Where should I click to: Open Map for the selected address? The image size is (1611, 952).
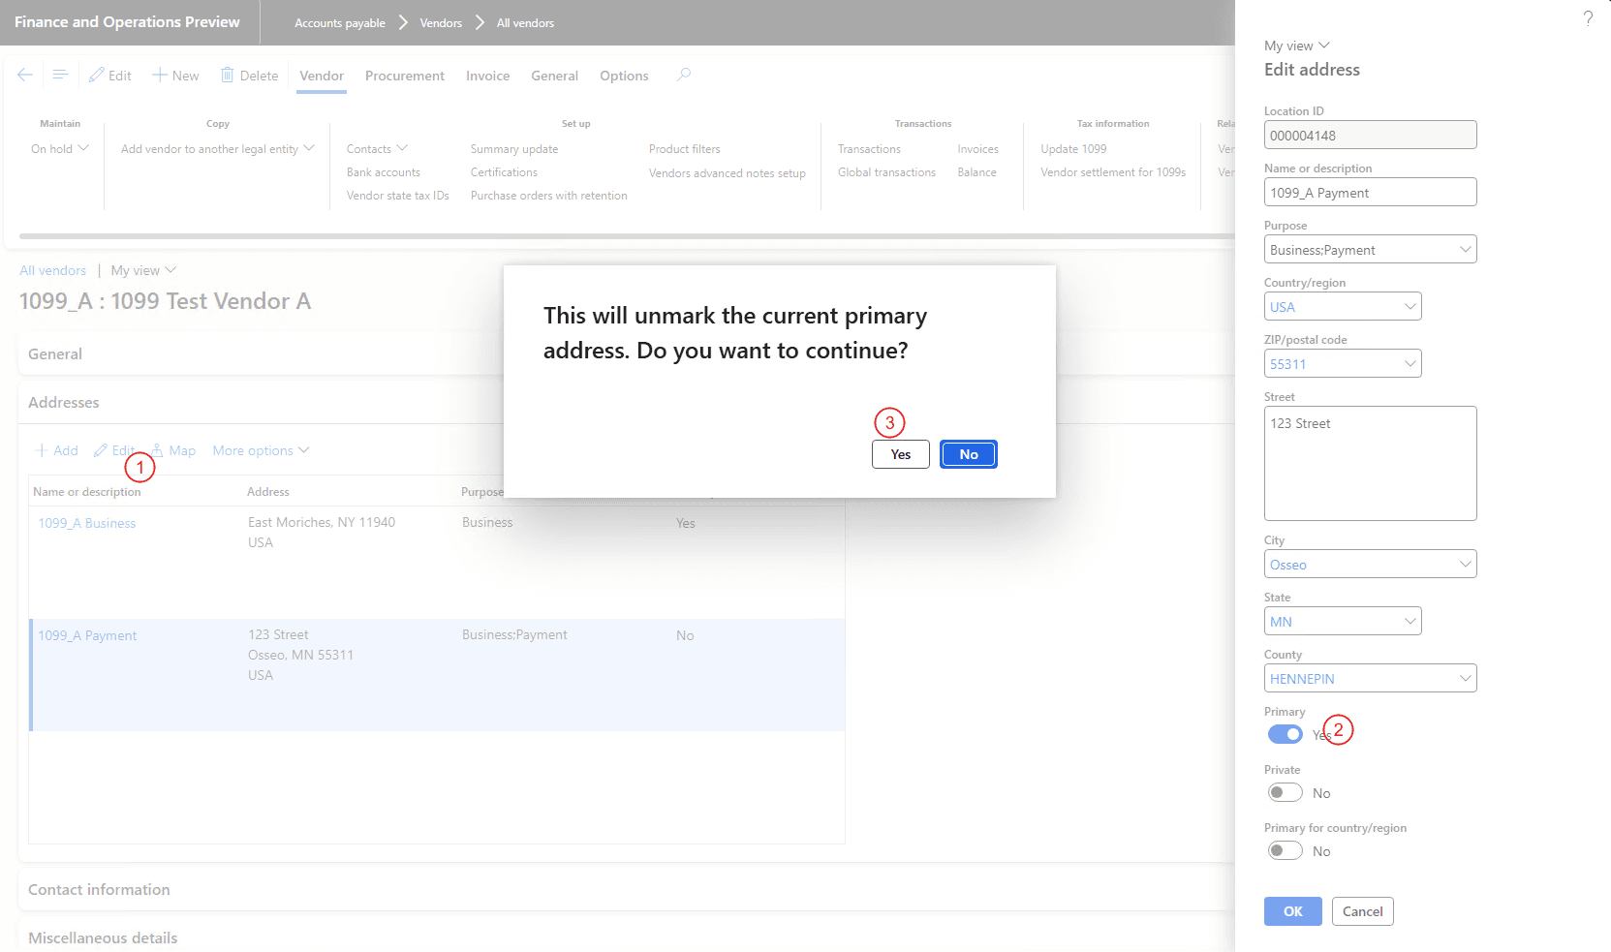coord(173,450)
